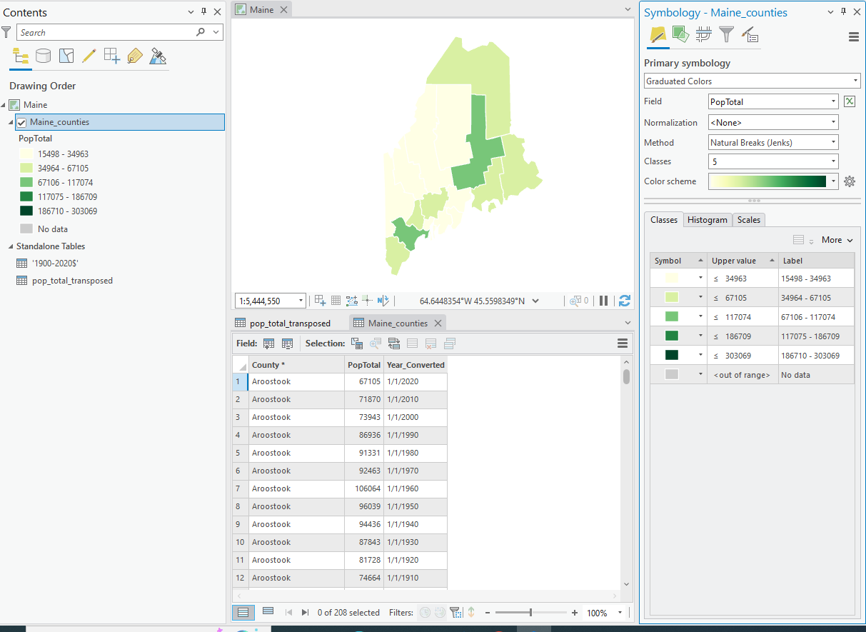The image size is (866, 632).
Task: Uncheck the Maine_counties layer visibility checkbox
Action: click(21, 122)
